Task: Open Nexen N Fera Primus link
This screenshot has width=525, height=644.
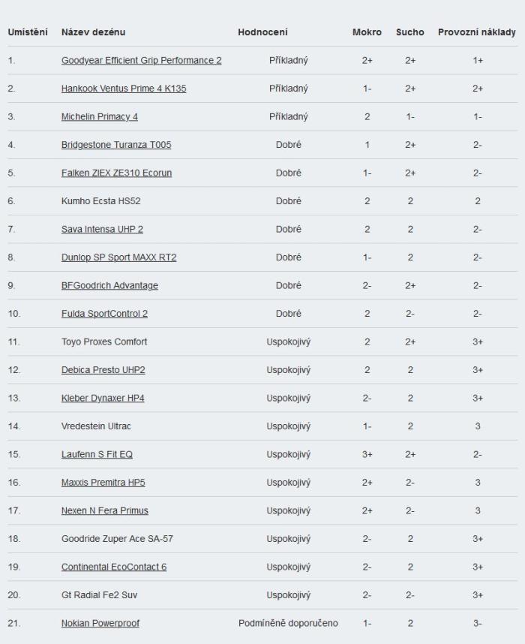Action: click(x=105, y=510)
